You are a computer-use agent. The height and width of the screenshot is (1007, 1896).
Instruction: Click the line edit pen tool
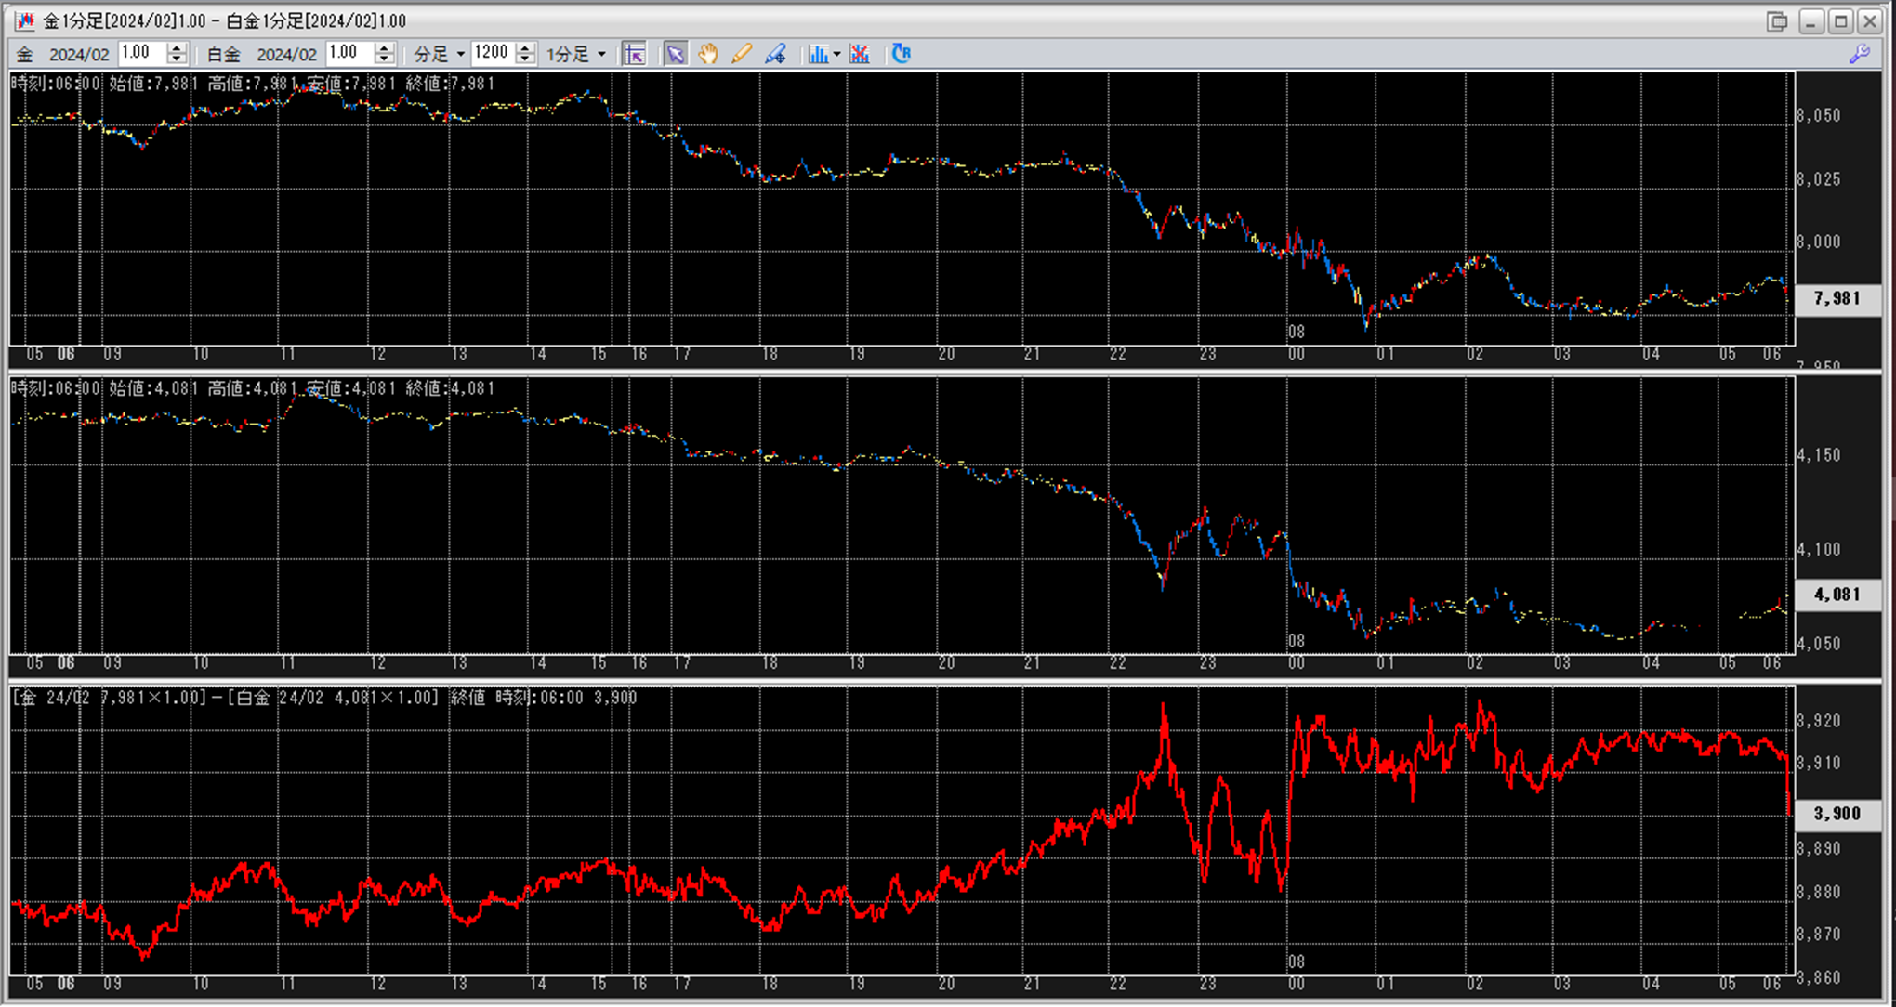pyautogui.click(x=775, y=54)
